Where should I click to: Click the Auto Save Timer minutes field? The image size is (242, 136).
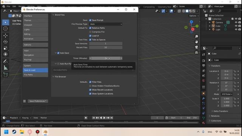coord(106,58)
